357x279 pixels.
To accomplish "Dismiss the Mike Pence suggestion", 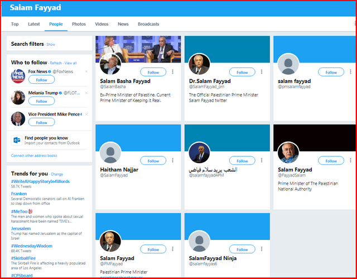I will 86,114.
